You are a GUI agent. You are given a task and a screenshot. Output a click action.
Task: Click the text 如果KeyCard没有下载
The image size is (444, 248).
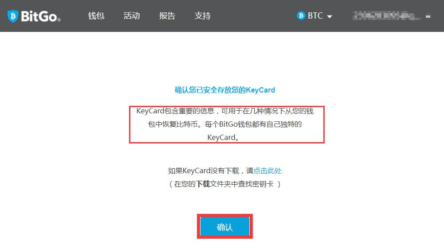click(204, 171)
